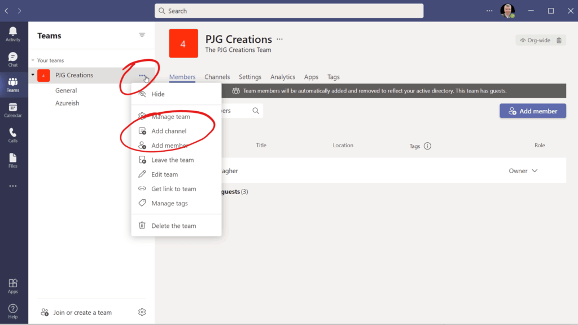Select the Teams icon in the left rail
The width and height of the screenshot is (578, 325).
tap(13, 85)
